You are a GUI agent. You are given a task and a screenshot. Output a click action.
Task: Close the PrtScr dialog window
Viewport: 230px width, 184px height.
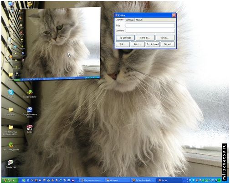(174, 15)
